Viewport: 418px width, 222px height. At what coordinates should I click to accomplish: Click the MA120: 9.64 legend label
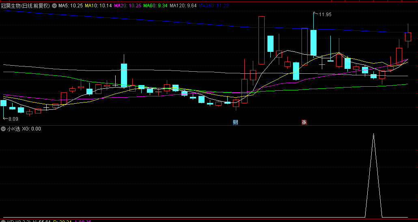[183, 6]
